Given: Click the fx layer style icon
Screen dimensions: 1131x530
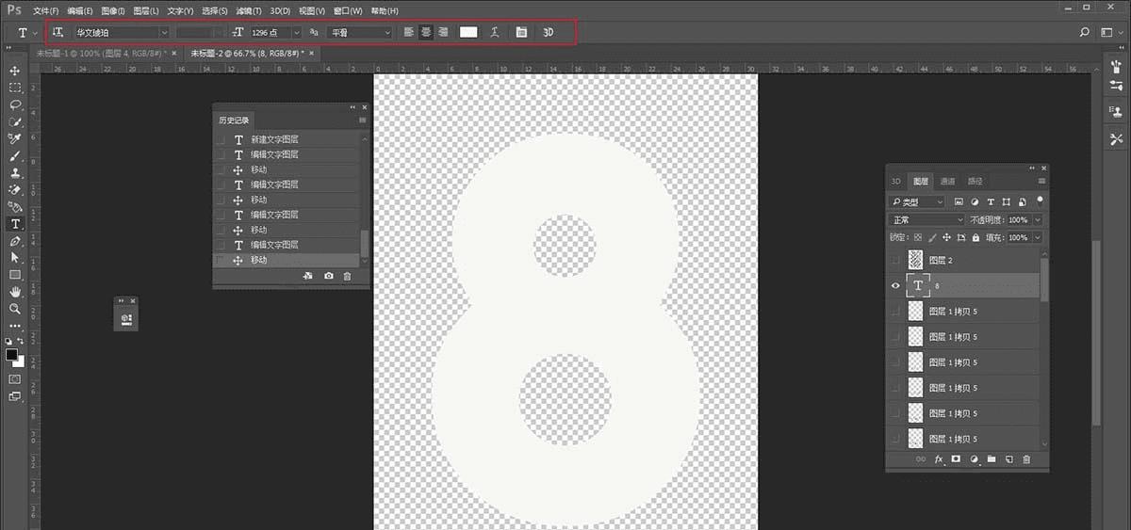Looking at the screenshot, I should [939, 459].
